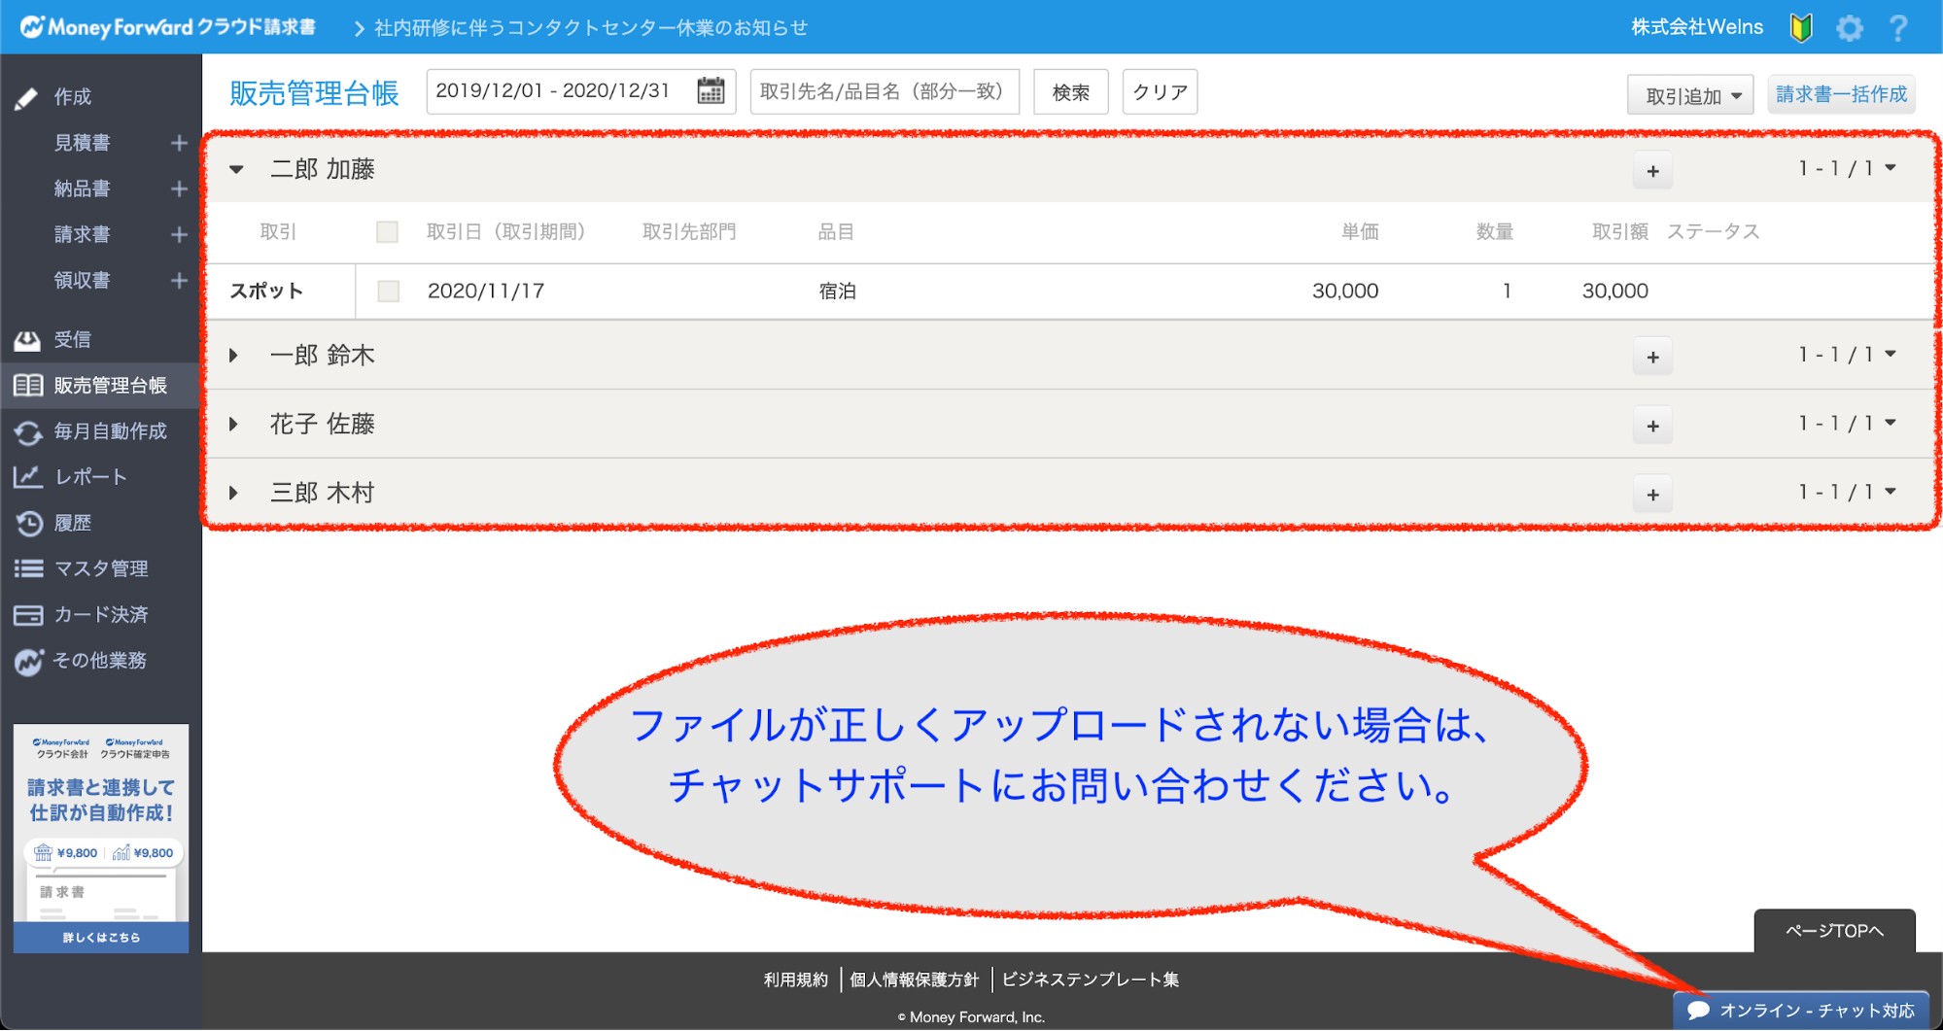Viewport: 1943px width, 1031px height.
Task: Add new invoice with 請求書 plus icon
Action: pos(179,234)
